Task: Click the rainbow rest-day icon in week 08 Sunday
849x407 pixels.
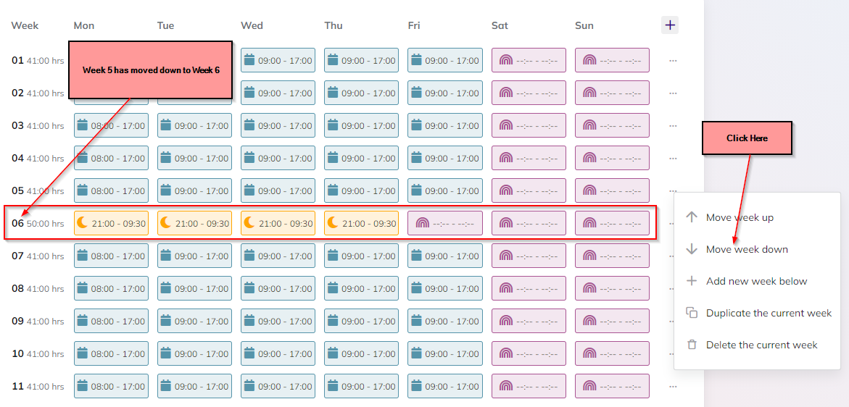Action: tap(589, 289)
